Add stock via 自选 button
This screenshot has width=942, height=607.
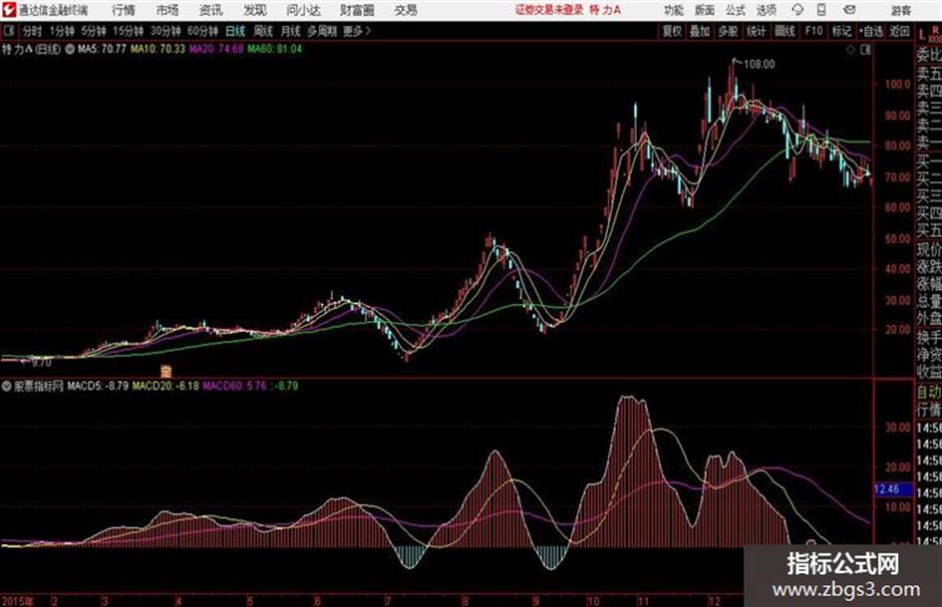click(870, 31)
